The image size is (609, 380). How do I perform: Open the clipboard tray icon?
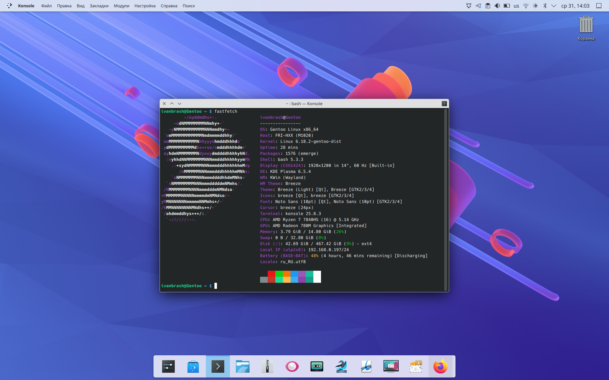[x=488, y=6]
